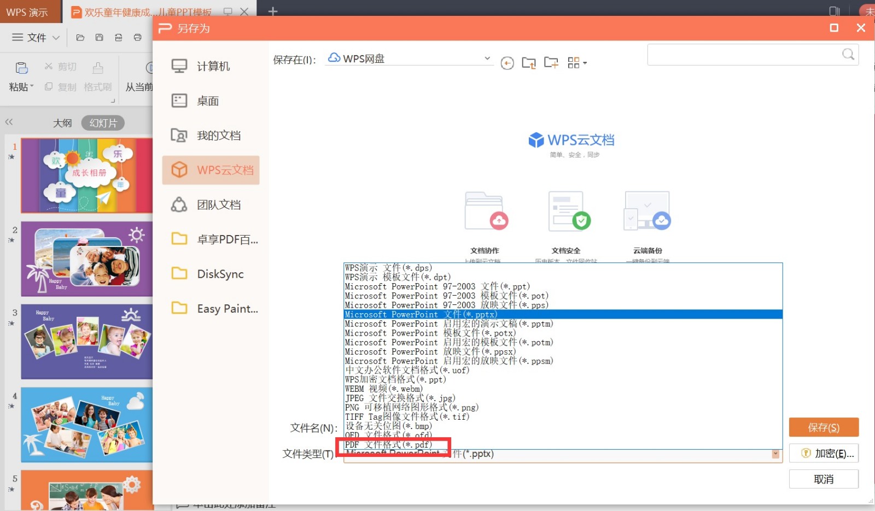Switch to the 幻灯片 slides tab
The image size is (875, 511).
tap(103, 123)
